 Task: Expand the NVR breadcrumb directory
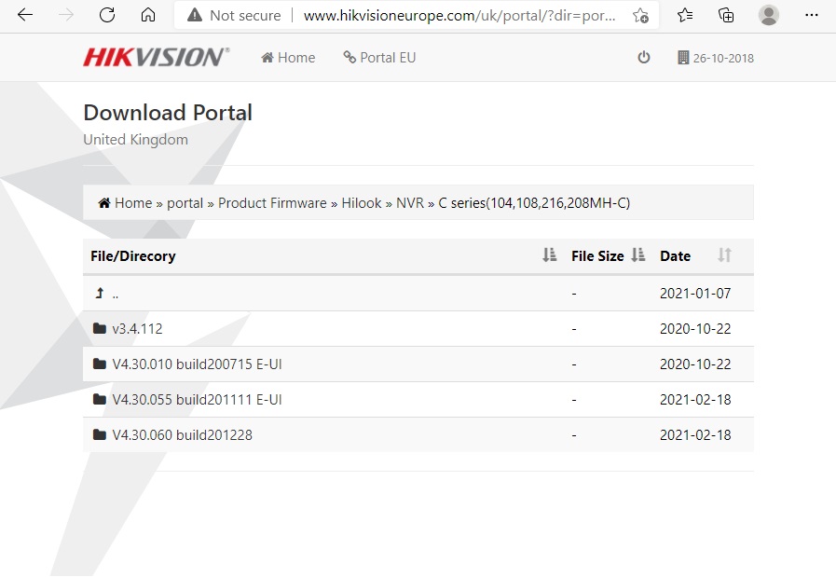coord(410,202)
